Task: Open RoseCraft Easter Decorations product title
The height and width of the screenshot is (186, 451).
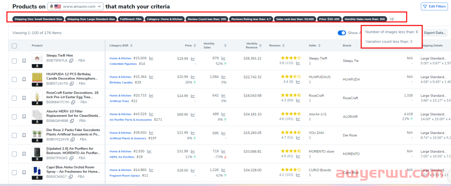Action: pos(73,95)
